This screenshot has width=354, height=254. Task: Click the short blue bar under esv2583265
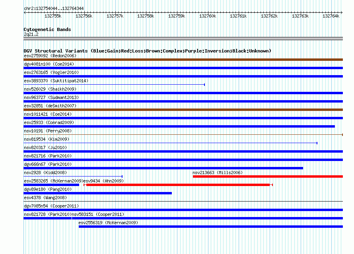51,185
